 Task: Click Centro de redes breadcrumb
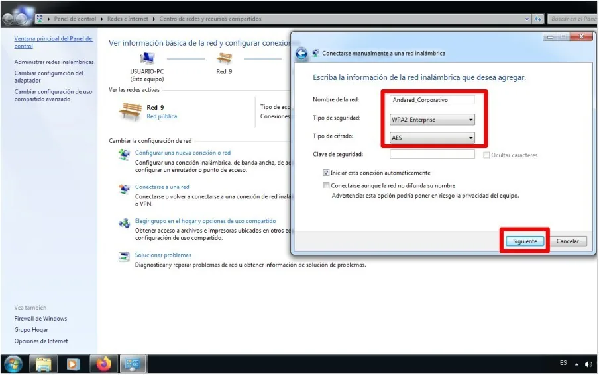(210, 19)
